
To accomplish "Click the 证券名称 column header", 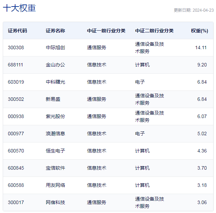I will (55, 31).
